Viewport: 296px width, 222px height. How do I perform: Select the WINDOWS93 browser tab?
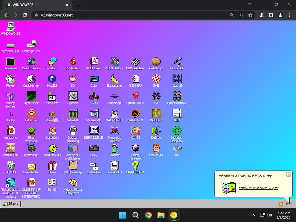(37, 5)
